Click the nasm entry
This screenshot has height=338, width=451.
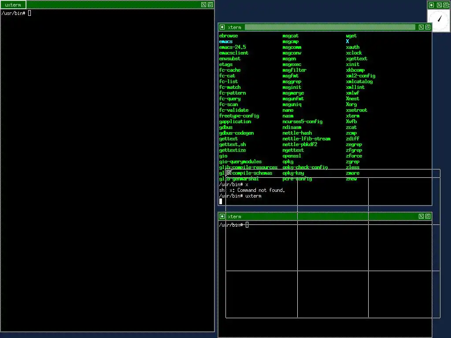288,116
